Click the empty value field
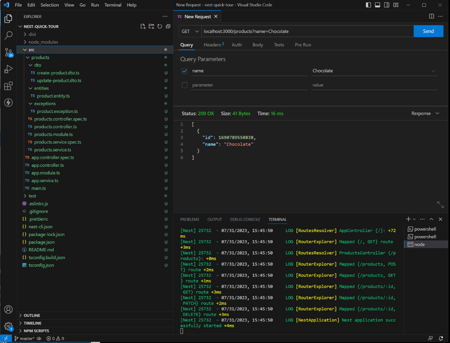The width and height of the screenshot is (450, 343). pyautogui.click(x=374, y=85)
